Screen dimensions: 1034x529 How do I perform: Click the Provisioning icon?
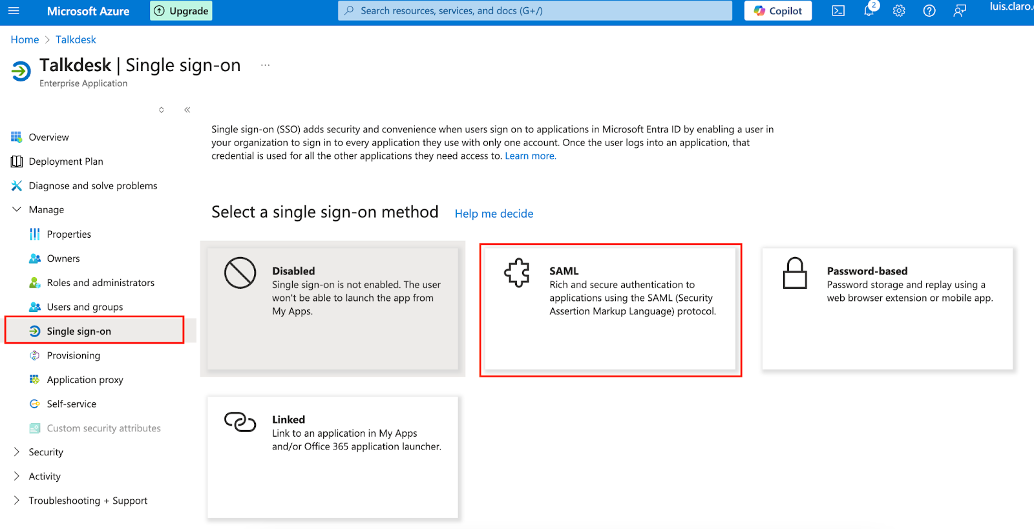[35, 355]
